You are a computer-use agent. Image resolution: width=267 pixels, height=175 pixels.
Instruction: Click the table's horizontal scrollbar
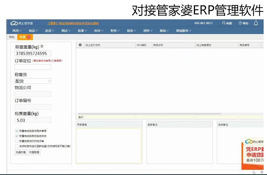pos(150,114)
